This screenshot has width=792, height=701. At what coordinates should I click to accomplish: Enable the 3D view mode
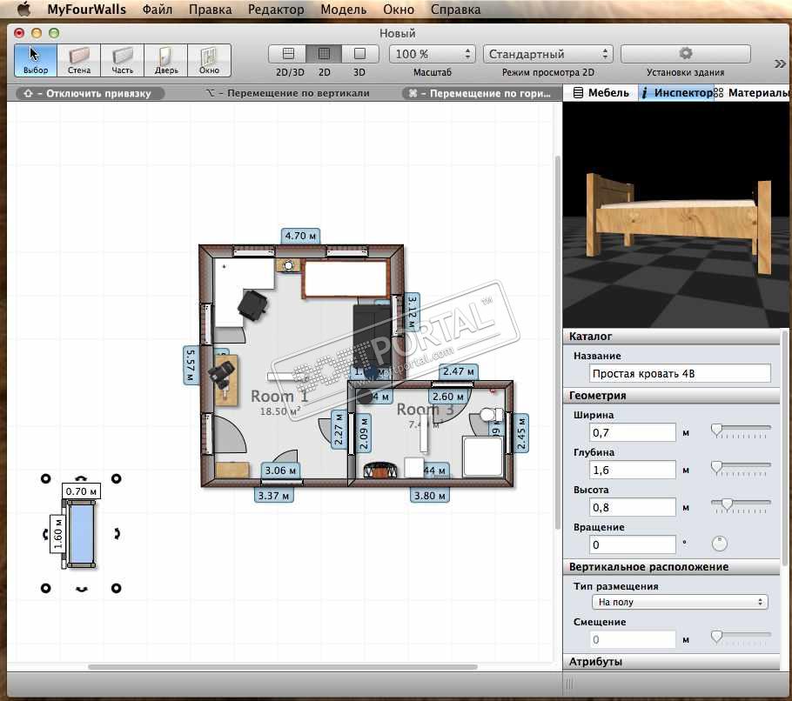pyautogui.click(x=359, y=54)
